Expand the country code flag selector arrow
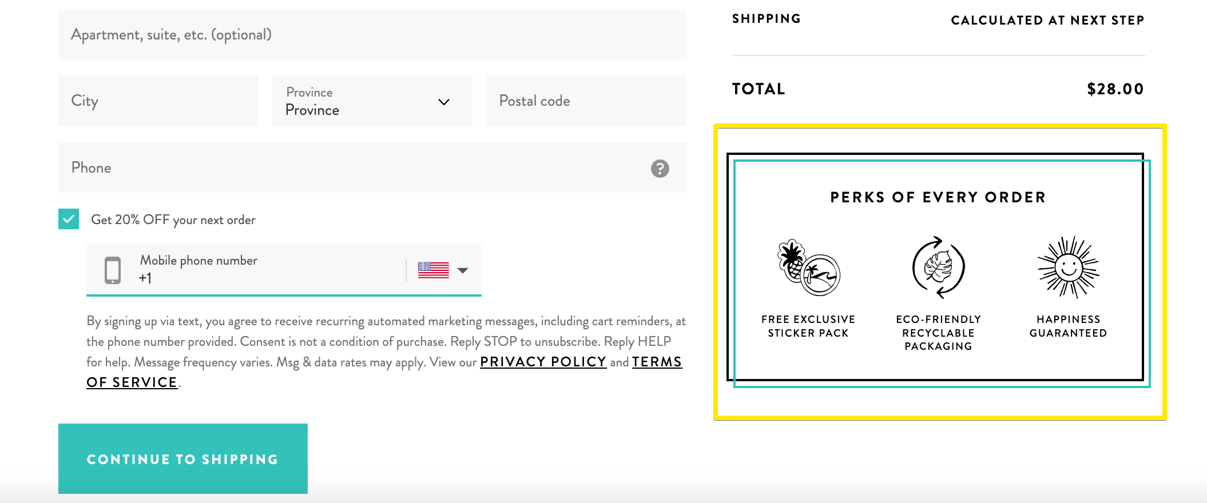This screenshot has height=503, width=1207. tap(463, 270)
